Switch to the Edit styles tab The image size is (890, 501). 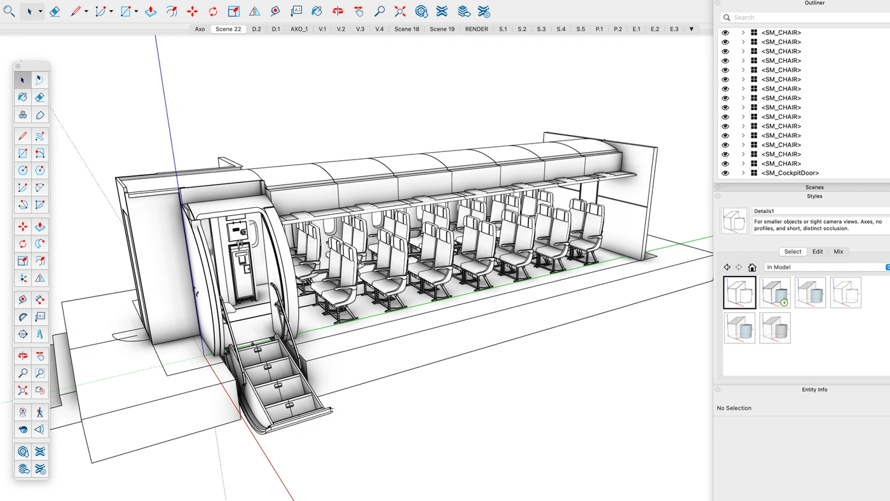click(x=818, y=252)
